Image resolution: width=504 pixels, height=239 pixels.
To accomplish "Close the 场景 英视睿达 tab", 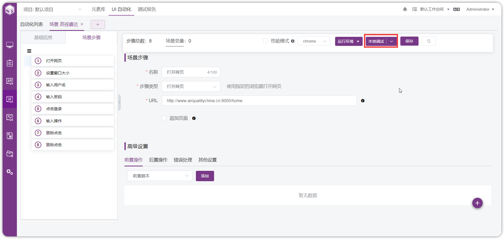I will [x=82, y=24].
